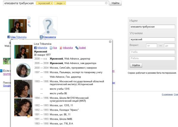Click pencil icon beside result photo
This screenshot has width=178, height=127.
(29, 26)
